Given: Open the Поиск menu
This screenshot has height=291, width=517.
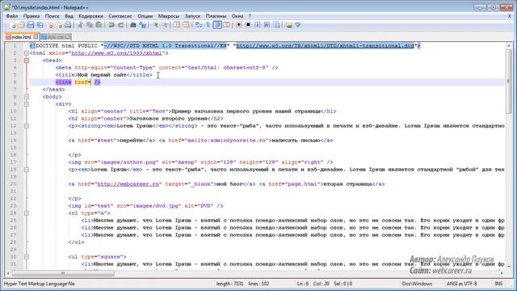Looking at the screenshot, I should coord(52,16).
